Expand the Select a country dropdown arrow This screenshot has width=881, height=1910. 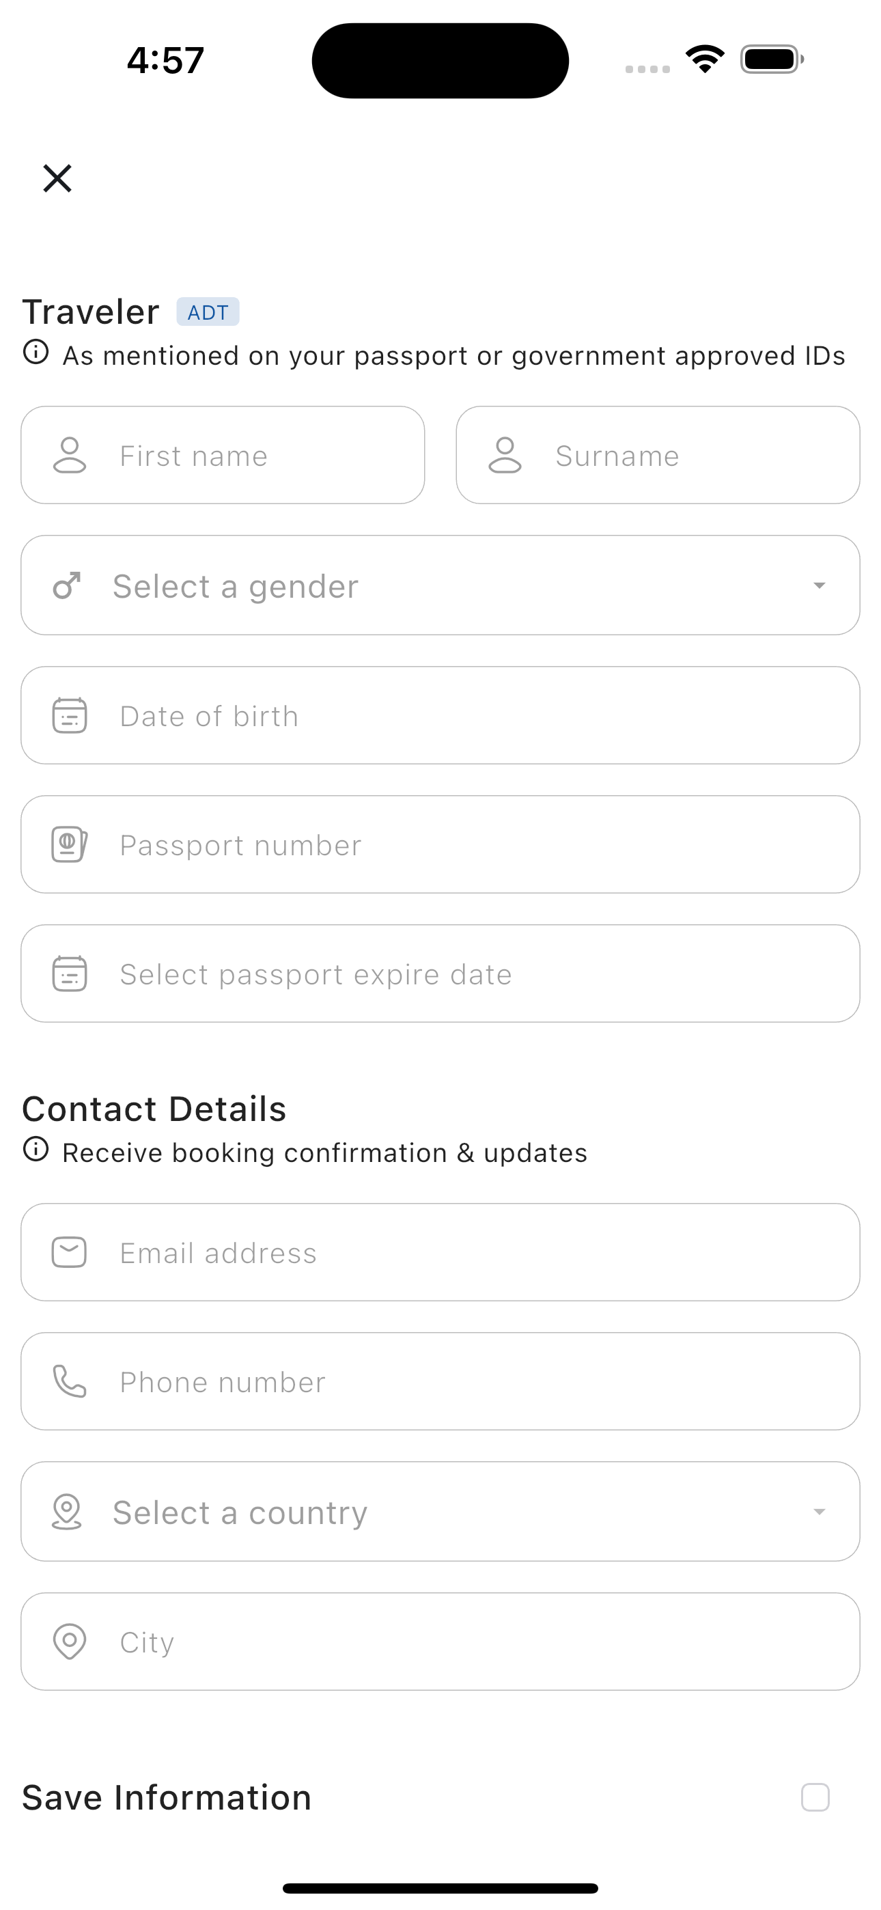click(x=819, y=1512)
